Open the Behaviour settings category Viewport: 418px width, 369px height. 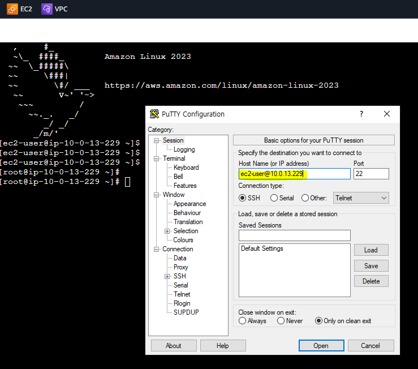click(187, 213)
